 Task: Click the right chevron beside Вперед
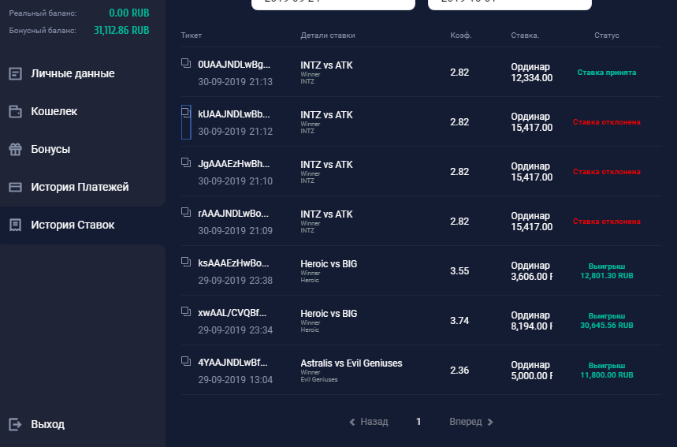(490, 422)
